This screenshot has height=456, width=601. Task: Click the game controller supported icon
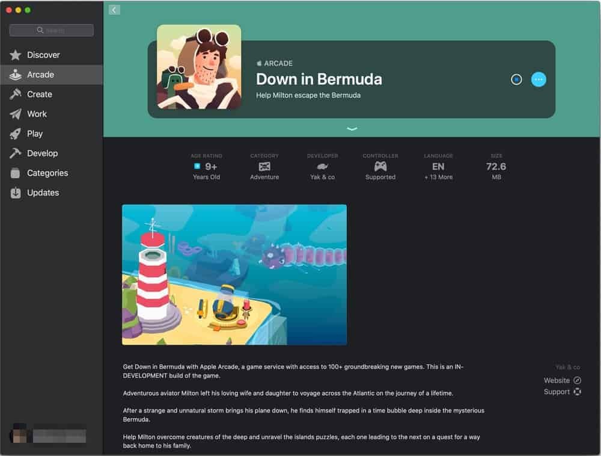pyautogui.click(x=380, y=167)
